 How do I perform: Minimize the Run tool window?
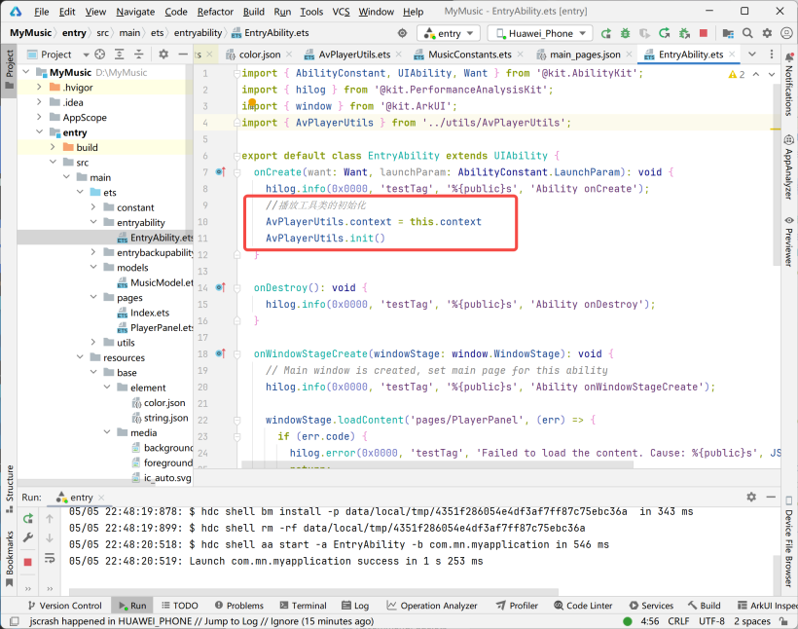[x=771, y=497]
